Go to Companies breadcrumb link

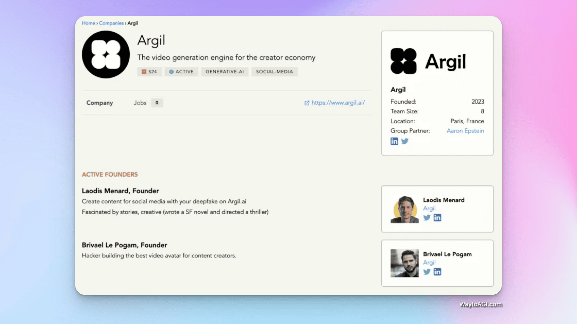click(111, 23)
